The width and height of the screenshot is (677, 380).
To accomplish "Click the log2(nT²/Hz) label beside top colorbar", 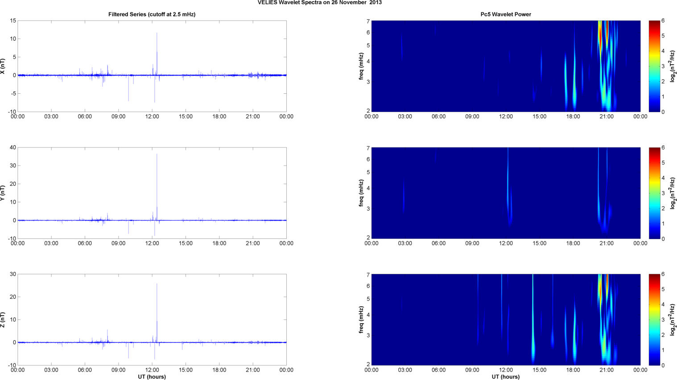I will tap(673, 66).
